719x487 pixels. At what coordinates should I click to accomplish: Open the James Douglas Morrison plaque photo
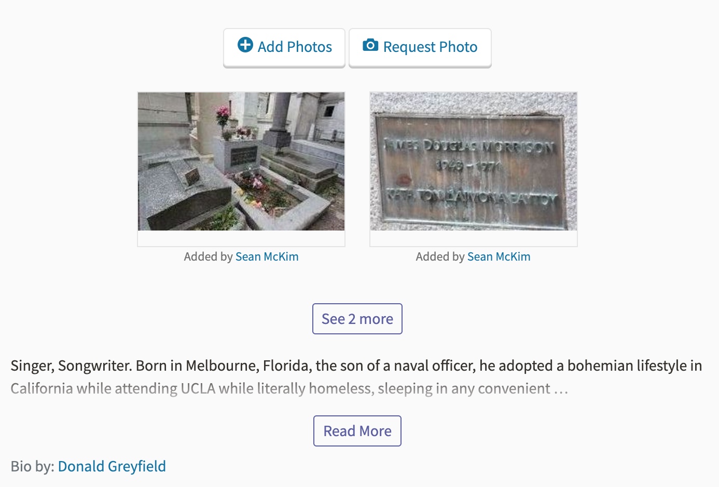(x=473, y=161)
